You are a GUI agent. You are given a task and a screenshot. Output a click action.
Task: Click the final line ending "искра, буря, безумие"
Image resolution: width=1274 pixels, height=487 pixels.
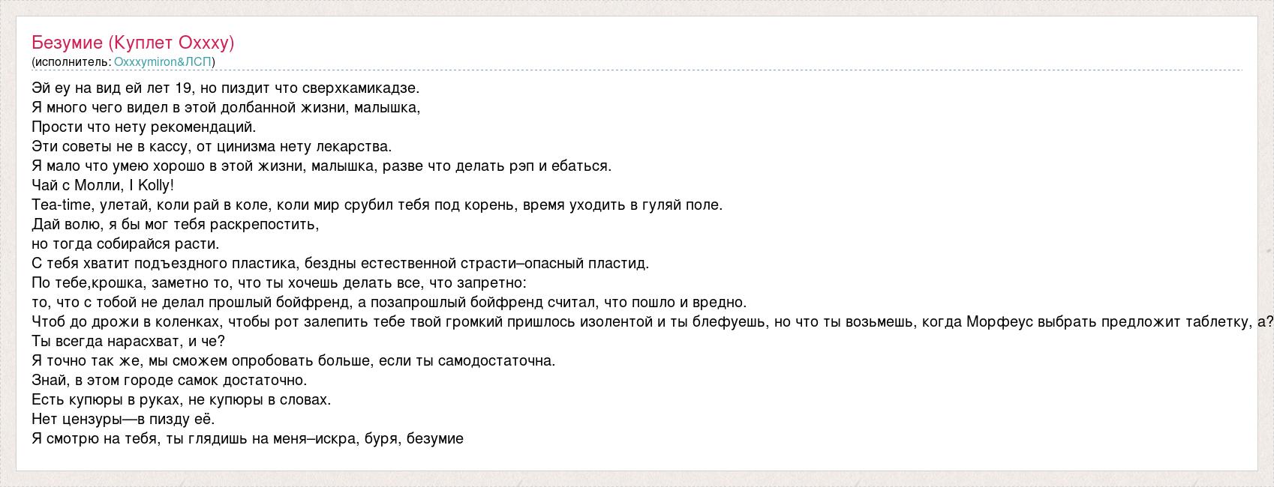[248, 438]
